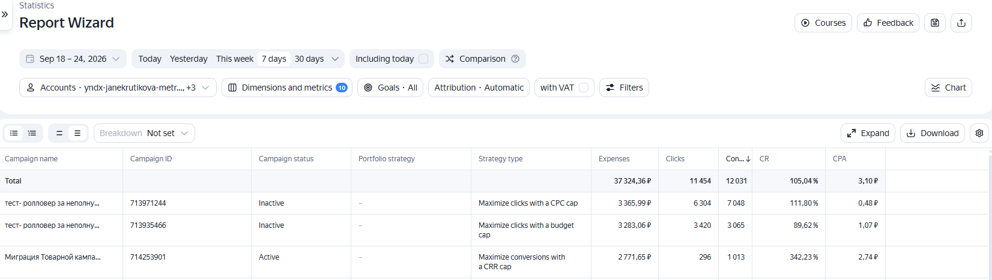Click the Comparison help question mark icon

click(x=515, y=59)
